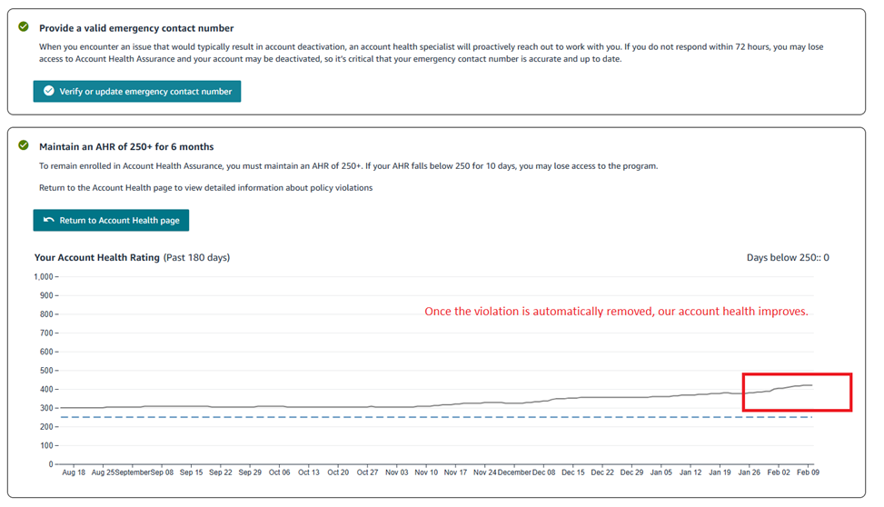Click the Feb 02 date on the x-axis
The width and height of the screenshot is (884, 507).
(x=778, y=472)
